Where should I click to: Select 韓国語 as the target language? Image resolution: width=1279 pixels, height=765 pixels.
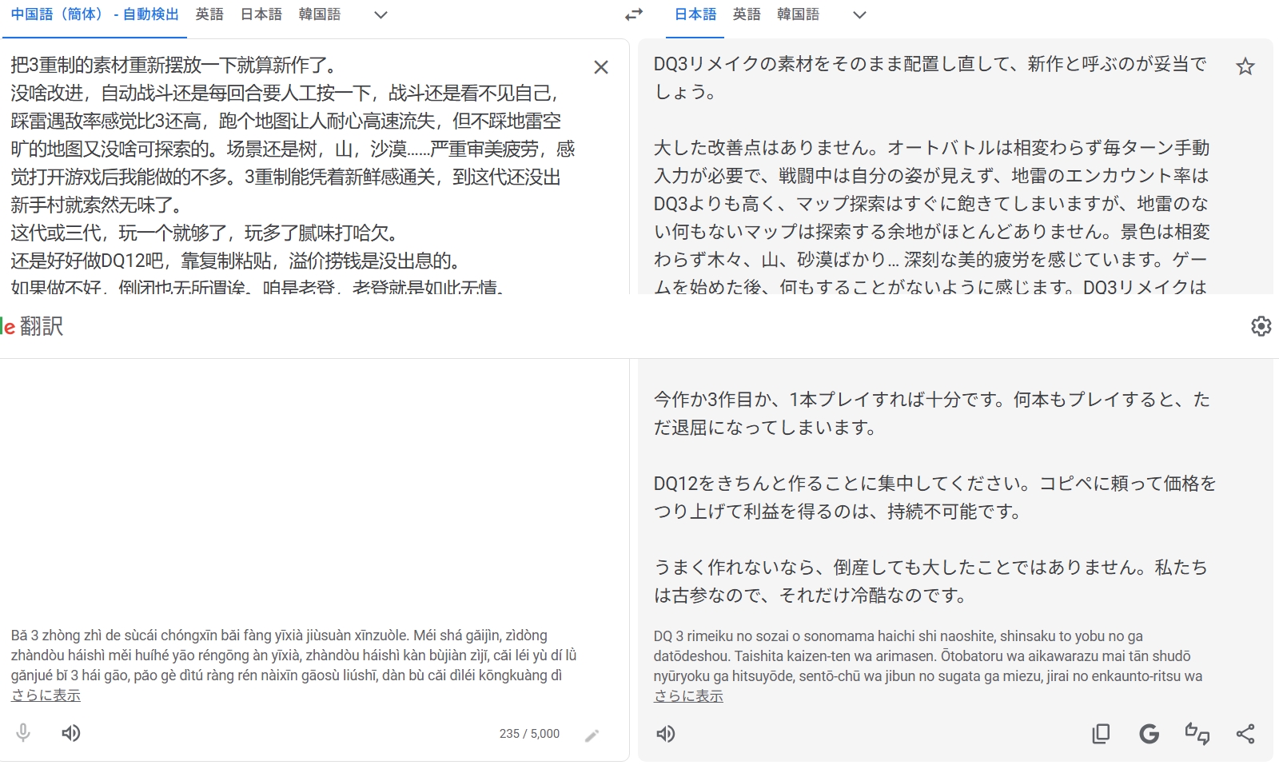798,14
